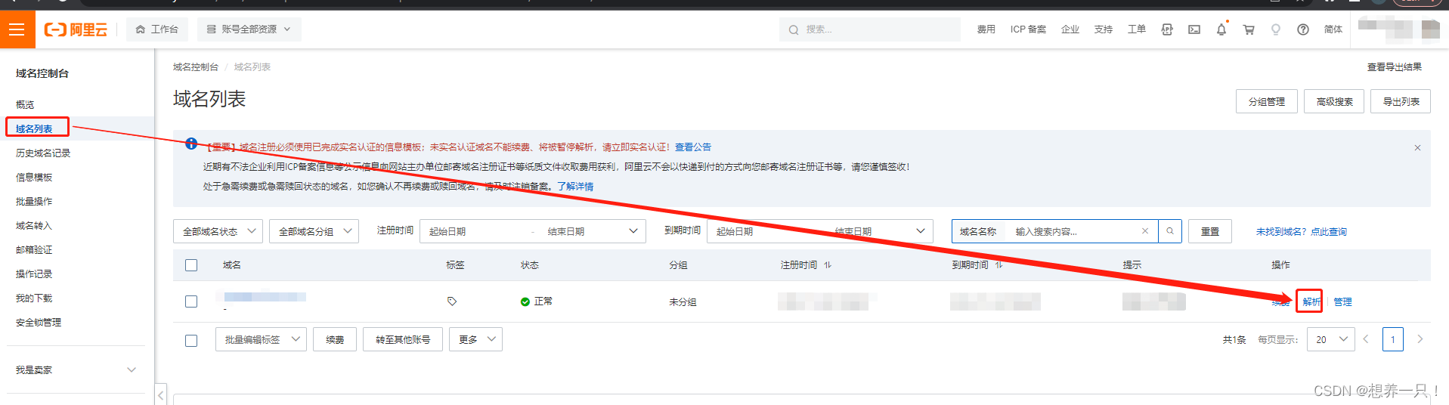Open 我的下载 in the sidebar
Screen dimensions: 1449x405
pos(34,298)
